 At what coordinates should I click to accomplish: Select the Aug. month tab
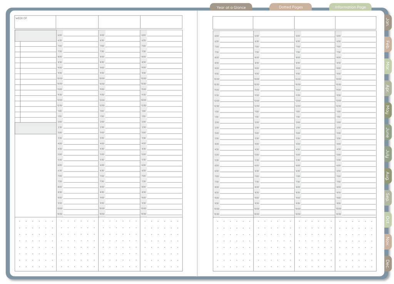click(x=387, y=176)
